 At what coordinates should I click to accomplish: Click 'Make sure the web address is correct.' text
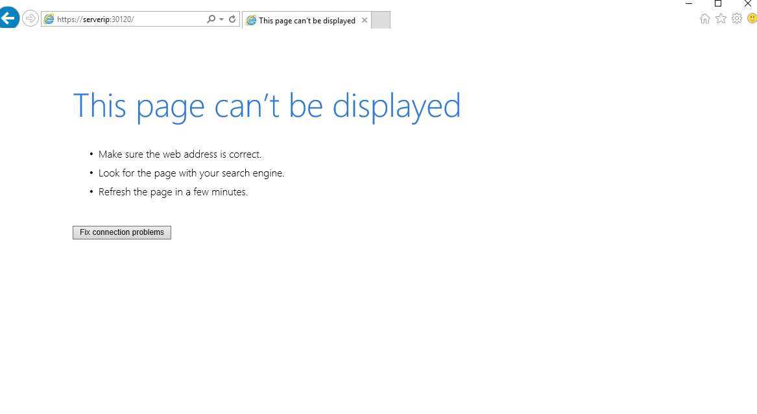pyautogui.click(x=180, y=154)
